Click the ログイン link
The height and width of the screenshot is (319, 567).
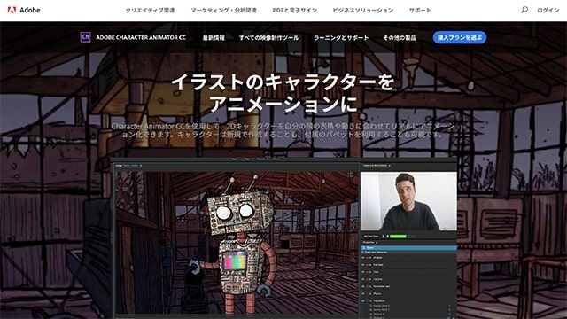click(548, 10)
